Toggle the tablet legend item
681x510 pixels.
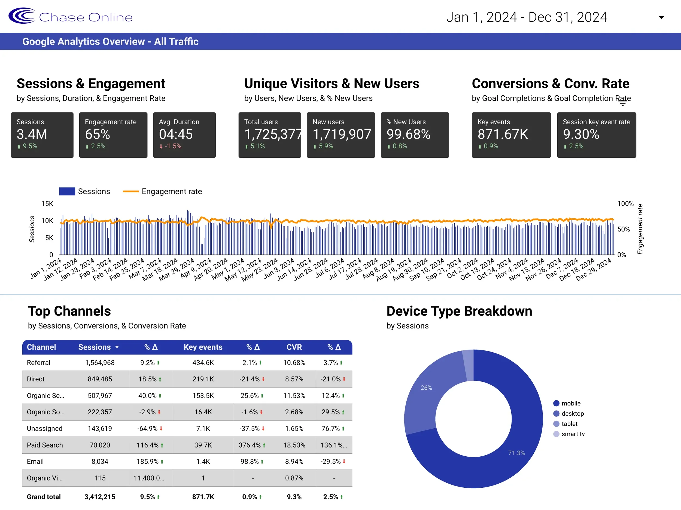click(569, 423)
